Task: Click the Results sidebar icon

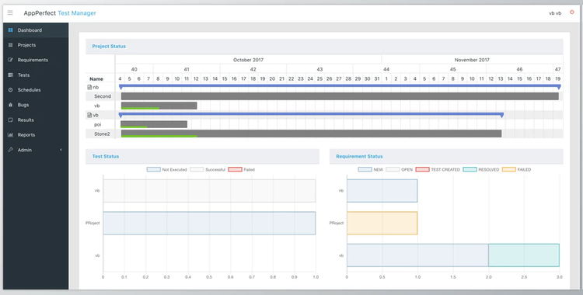Action: coord(10,120)
